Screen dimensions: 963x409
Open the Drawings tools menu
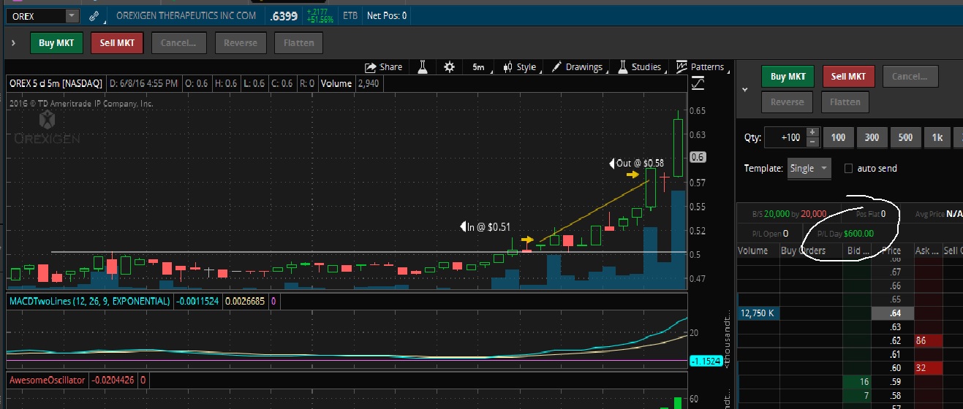(577, 67)
